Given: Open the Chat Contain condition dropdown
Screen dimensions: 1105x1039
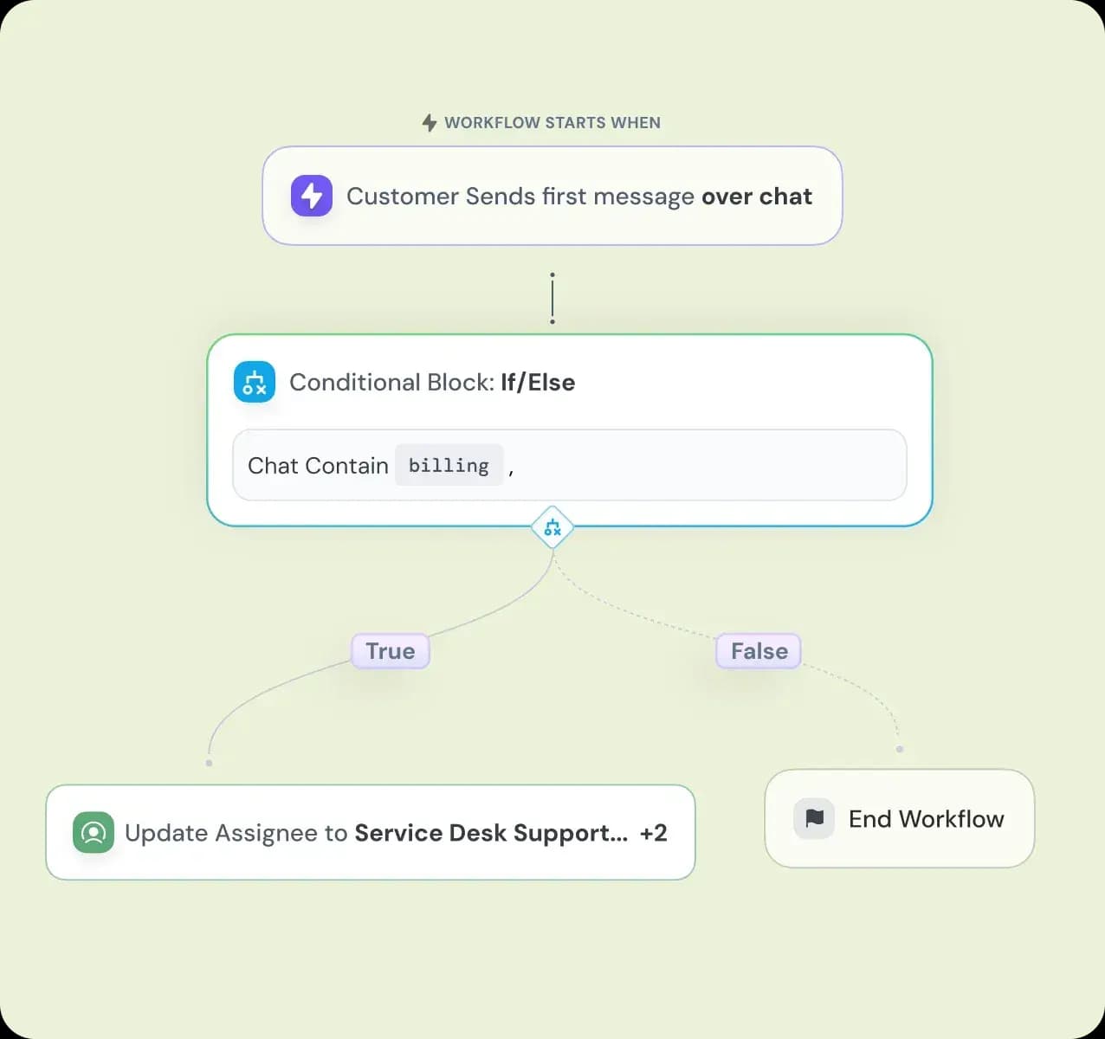Looking at the screenshot, I should coord(317,465).
